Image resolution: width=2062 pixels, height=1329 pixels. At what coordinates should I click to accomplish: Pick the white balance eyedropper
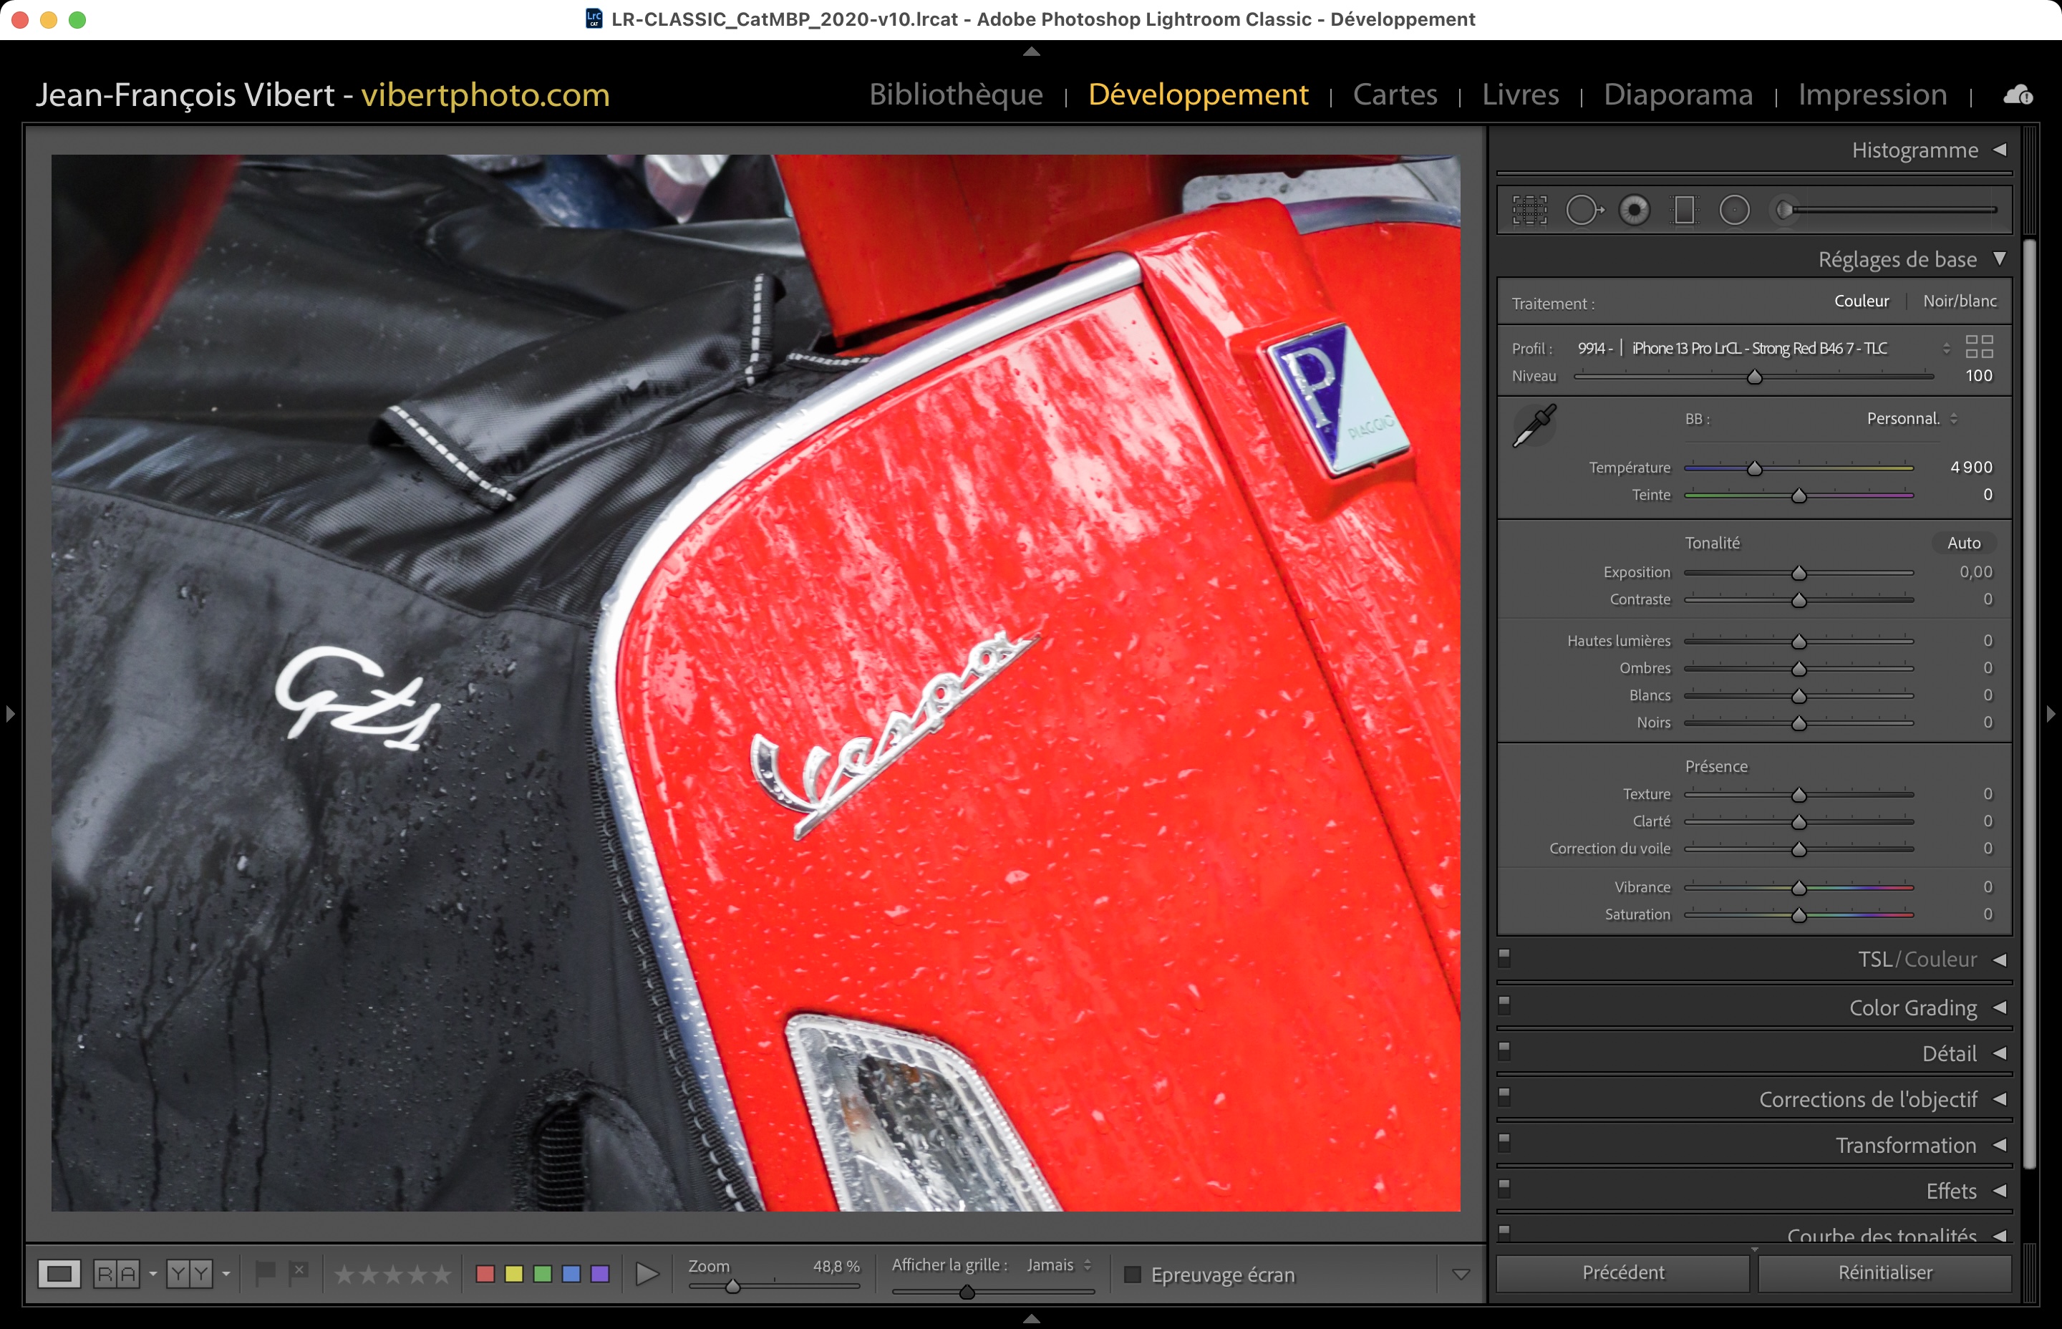coord(1535,425)
